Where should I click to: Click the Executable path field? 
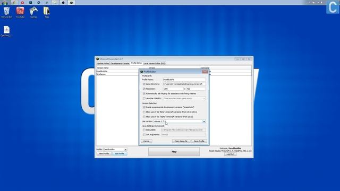[183, 130]
